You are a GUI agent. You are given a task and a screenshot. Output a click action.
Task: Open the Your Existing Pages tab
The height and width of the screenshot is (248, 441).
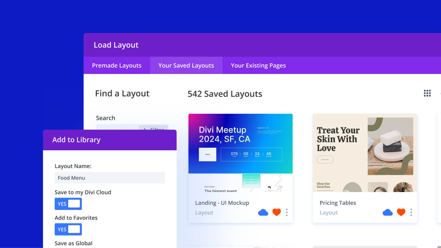[x=258, y=65]
